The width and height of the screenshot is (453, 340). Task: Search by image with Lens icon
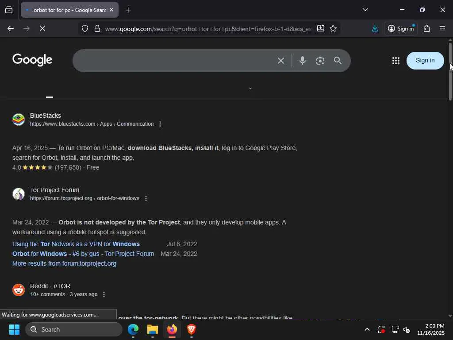click(x=320, y=61)
